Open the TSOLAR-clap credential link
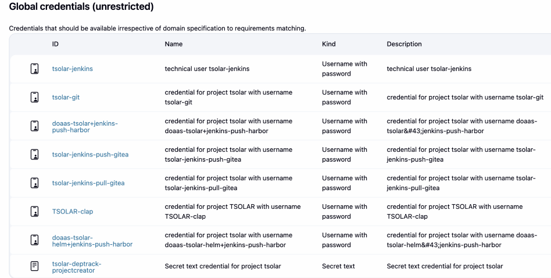The height and width of the screenshot is (278, 551). coord(72,212)
